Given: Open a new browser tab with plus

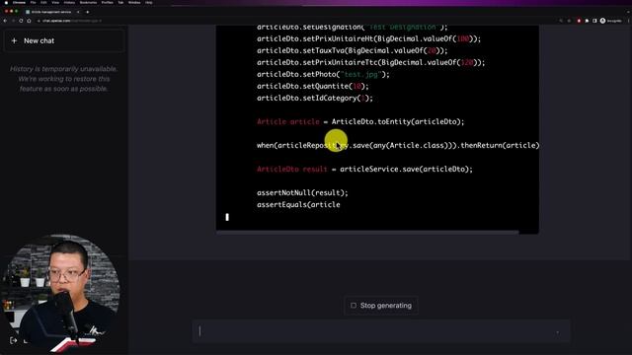Looking at the screenshot, I should (88, 12).
